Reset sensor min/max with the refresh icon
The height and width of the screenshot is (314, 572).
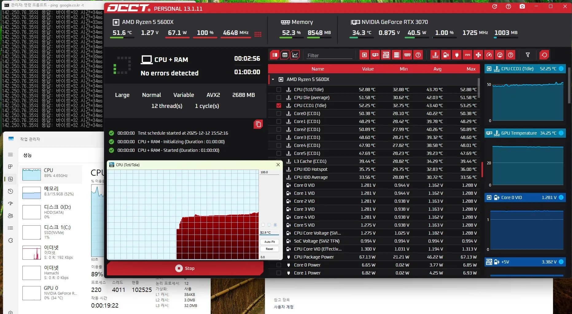(x=544, y=55)
